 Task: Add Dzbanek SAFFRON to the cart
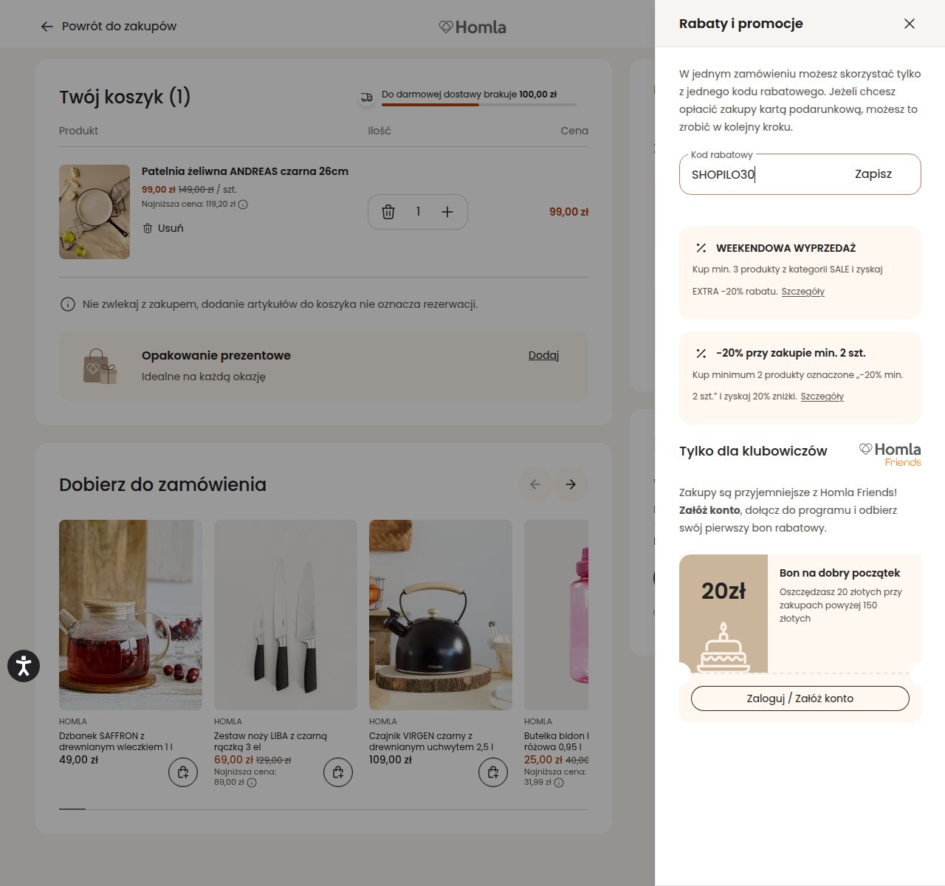(x=183, y=772)
